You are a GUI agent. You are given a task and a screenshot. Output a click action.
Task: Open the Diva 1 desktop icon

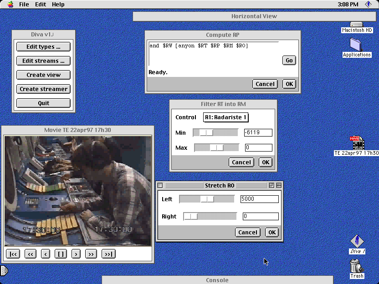[x=357, y=241]
